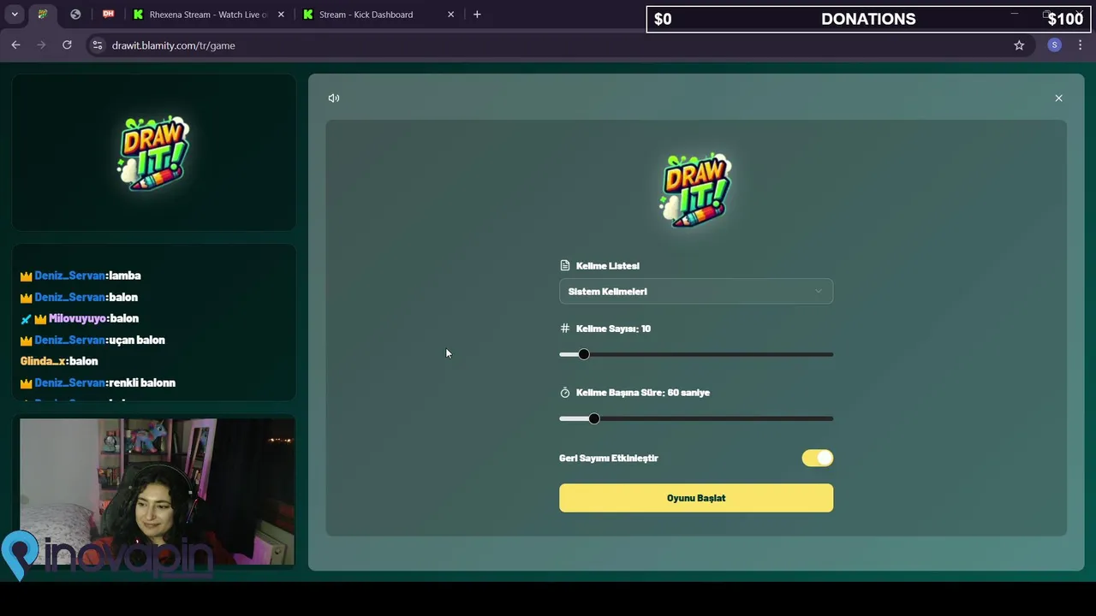Open the Kelime Listesi dropdown
This screenshot has width=1096, height=616.
click(696, 292)
